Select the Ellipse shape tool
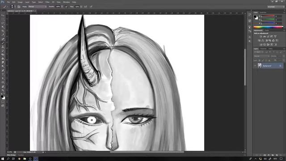The width and height of the screenshot is (286, 161). click(x=3, y=82)
